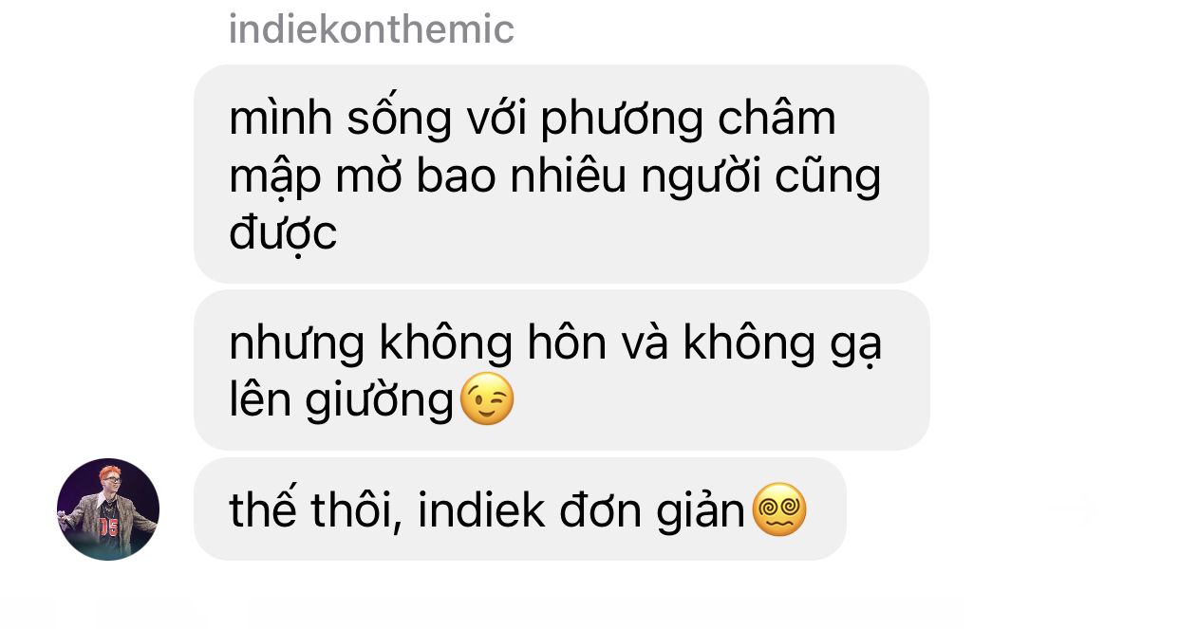The height and width of the screenshot is (629, 1179).
Task: Click the words "lên giường" text
Action: [342, 401]
